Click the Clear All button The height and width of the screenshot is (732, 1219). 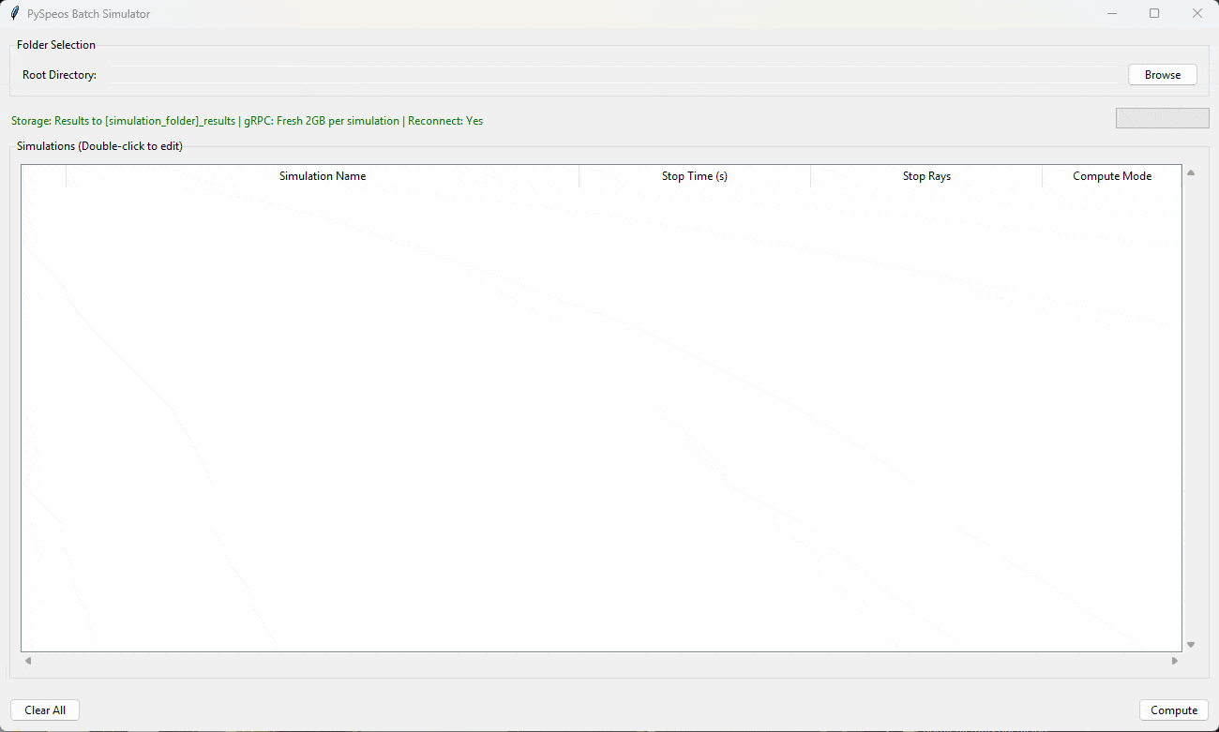click(45, 710)
